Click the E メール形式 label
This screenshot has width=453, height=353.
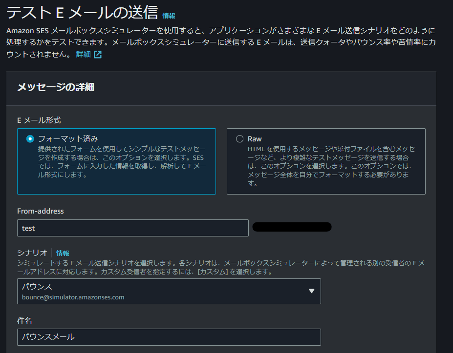(39, 120)
